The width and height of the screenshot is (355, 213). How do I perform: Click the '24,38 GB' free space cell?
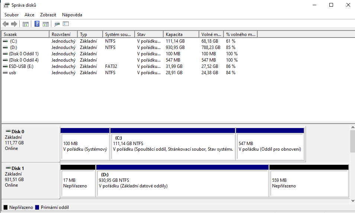210,73
